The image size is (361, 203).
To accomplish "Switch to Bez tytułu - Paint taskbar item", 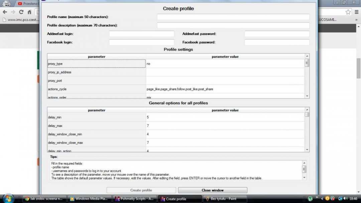I will tap(224, 199).
